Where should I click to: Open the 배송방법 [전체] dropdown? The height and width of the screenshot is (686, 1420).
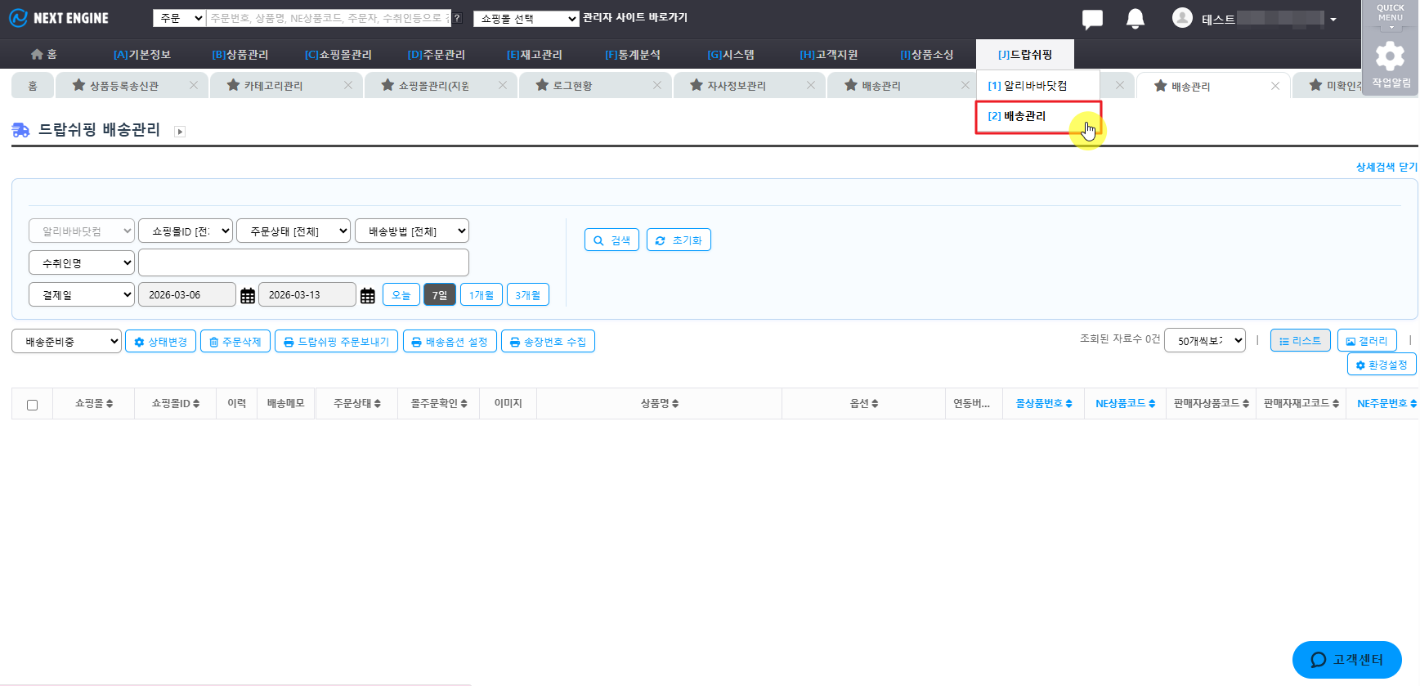(x=412, y=231)
